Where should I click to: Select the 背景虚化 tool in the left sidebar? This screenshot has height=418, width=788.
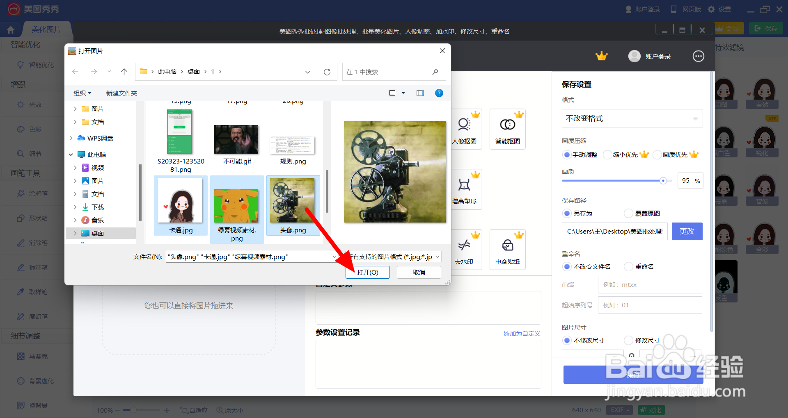point(35,381)
